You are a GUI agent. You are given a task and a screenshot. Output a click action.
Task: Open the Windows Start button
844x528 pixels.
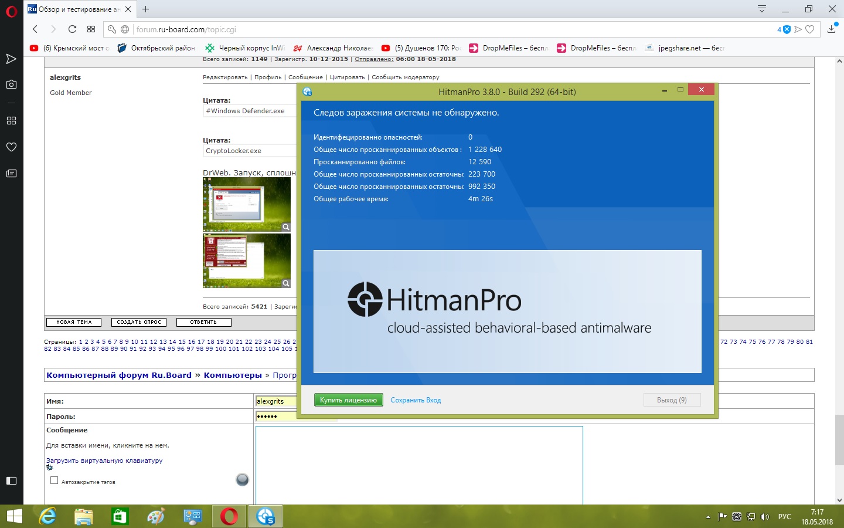click(15, 516)
